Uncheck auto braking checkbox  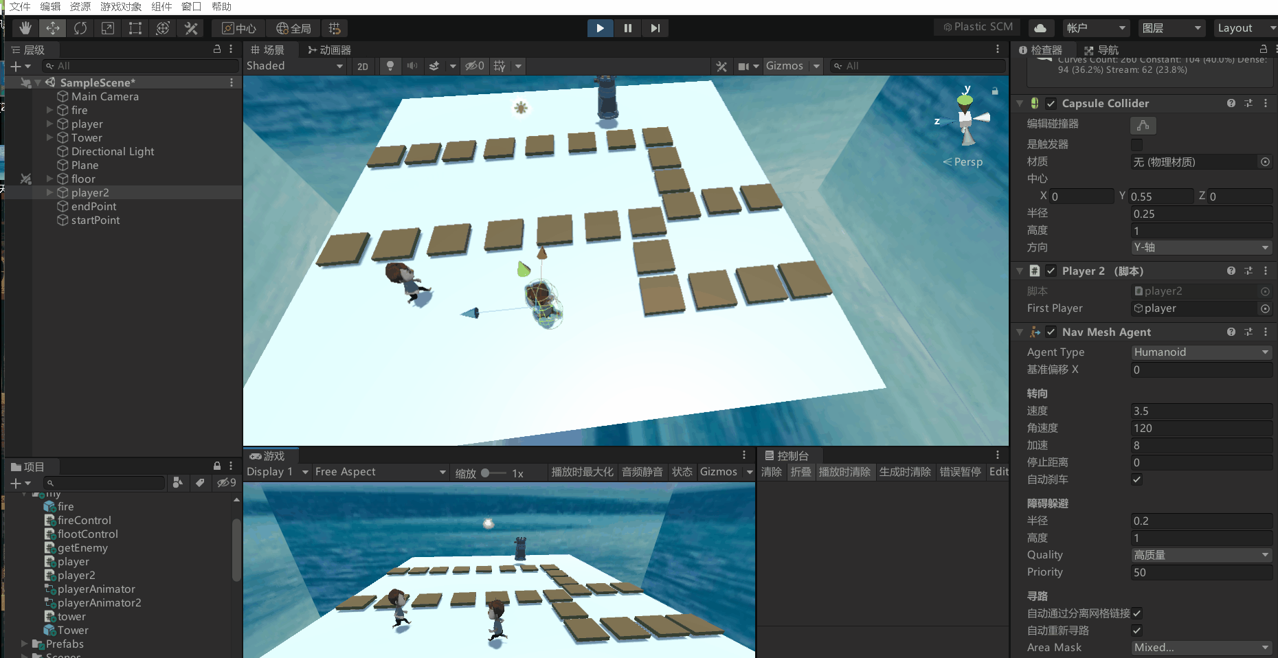[1137, 479]
